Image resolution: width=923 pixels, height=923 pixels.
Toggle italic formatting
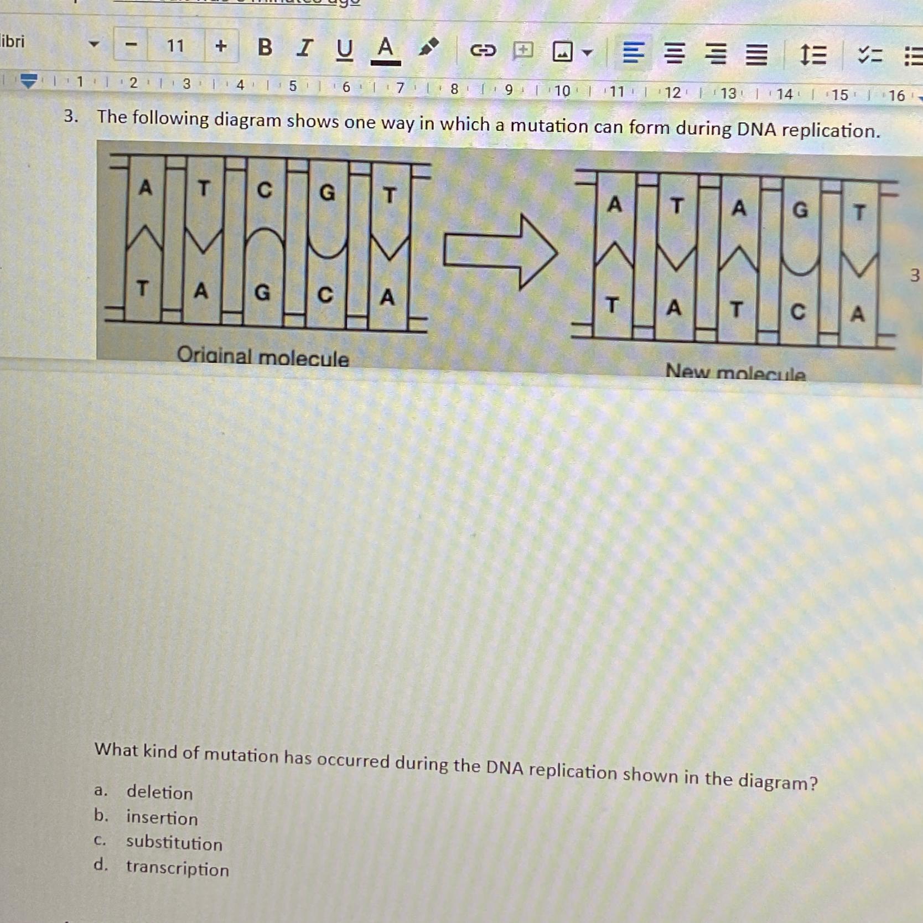(304, 48)
